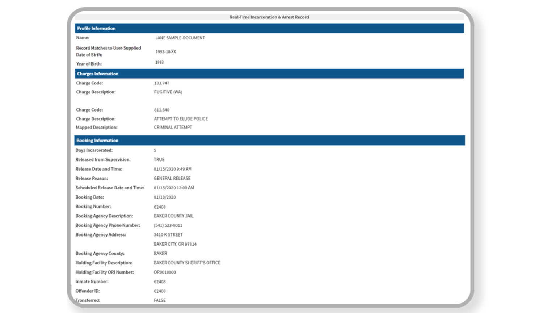556x313 pixels.
Task: Click the Release Date and Time value
Action: [172, 169]
